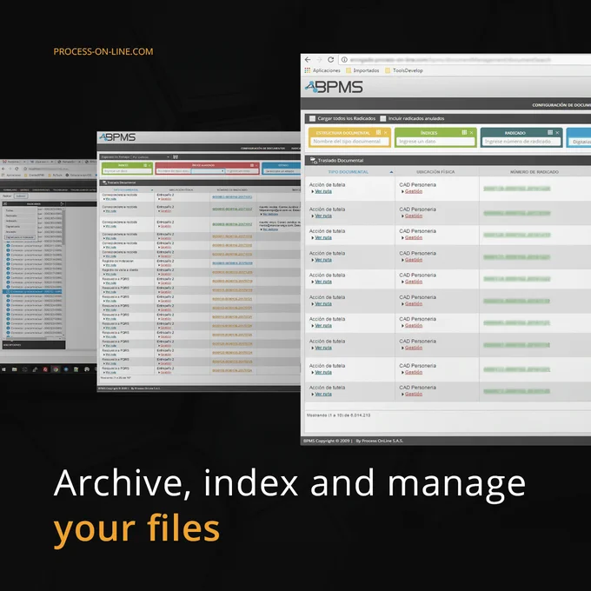Select Digitalizado e Indexado filter option

click(x=20, y=237)
